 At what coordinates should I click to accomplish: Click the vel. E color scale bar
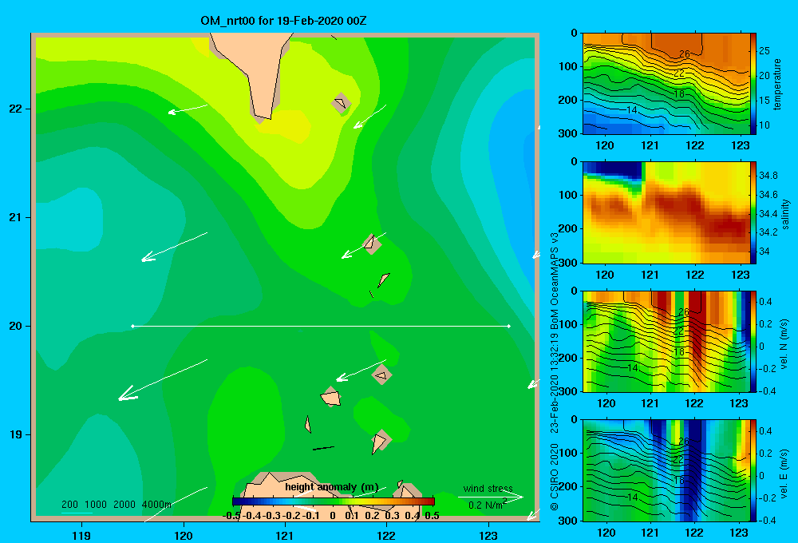[753, 470]
